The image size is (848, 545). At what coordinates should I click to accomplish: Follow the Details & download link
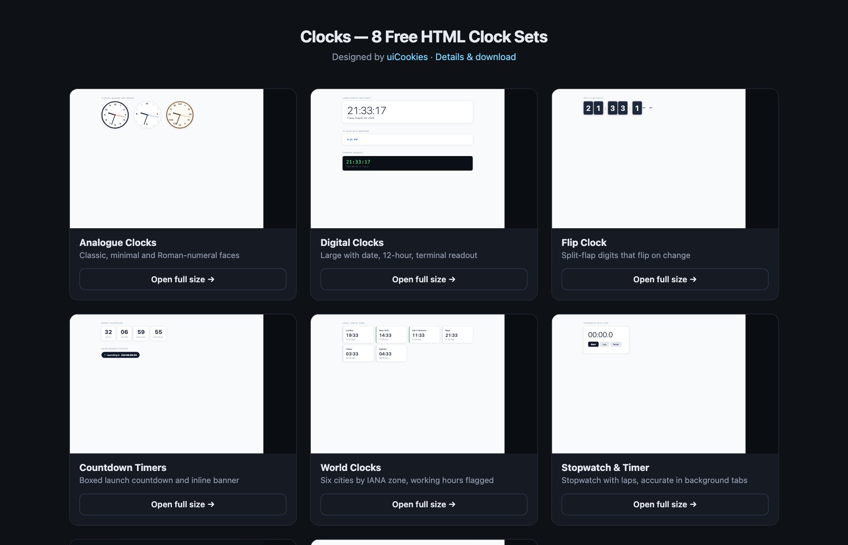(475, 57)
